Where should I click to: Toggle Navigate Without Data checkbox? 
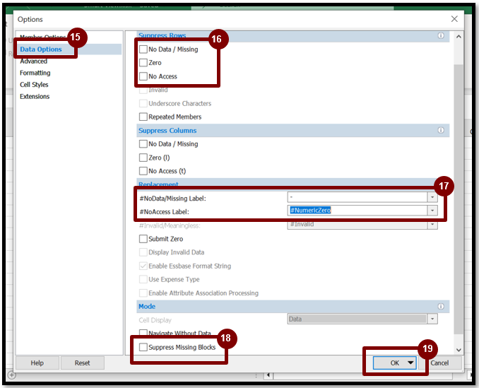click(x=143, y=333)
